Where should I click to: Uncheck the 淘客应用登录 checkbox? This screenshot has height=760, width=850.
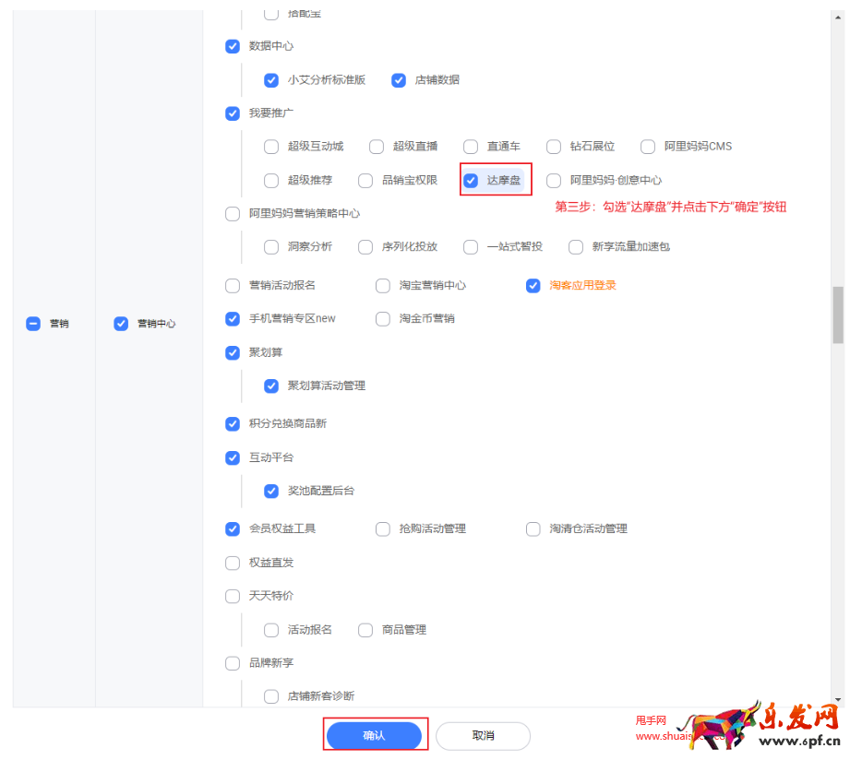pyautogui.click(x=533, y=286)
